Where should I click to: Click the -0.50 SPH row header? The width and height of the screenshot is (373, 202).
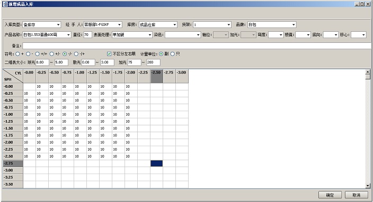[13, 100]
